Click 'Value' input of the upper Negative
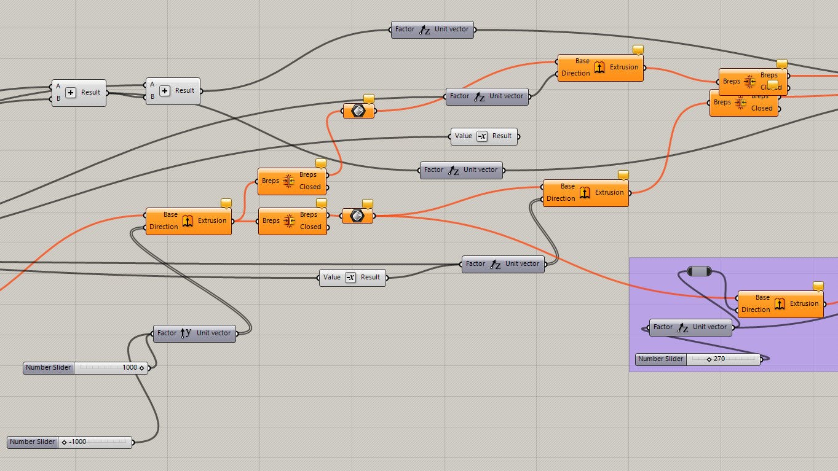838x471 pixels. 464,136
